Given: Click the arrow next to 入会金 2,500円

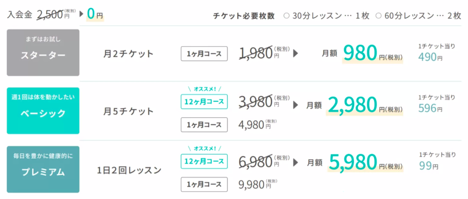Looking at the screenshot, I should point(81,14).
